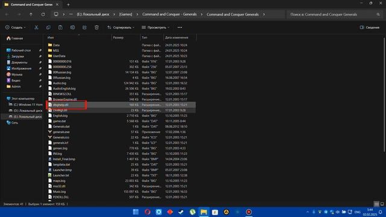Toggle the Сведения (Details) pane
The width and height of the screenshot is (386, 217).
point(370,28)
